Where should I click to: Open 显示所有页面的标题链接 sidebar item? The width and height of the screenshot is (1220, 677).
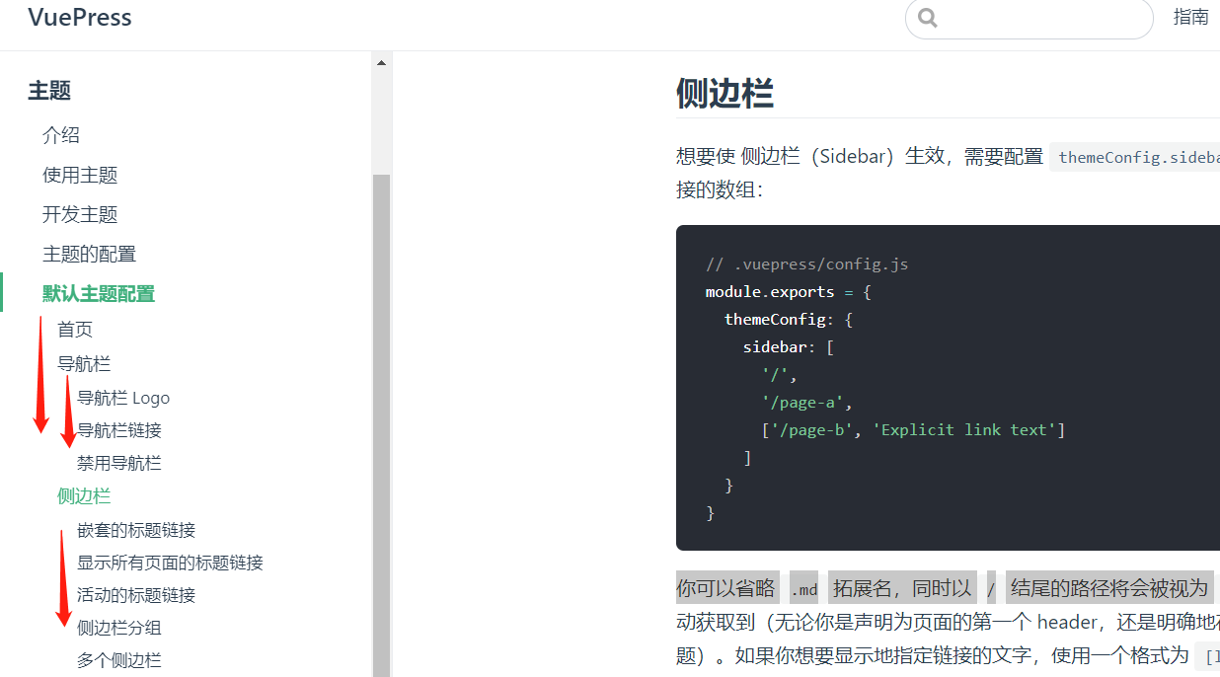(x=170, y=563)
